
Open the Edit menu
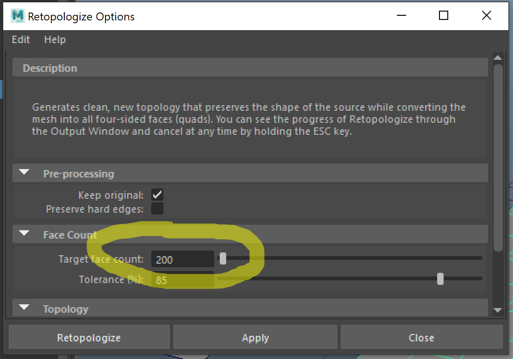20,39
